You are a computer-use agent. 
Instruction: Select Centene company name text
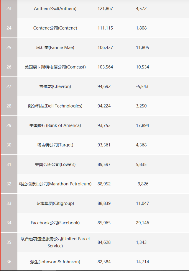click(x=55, y=28)
